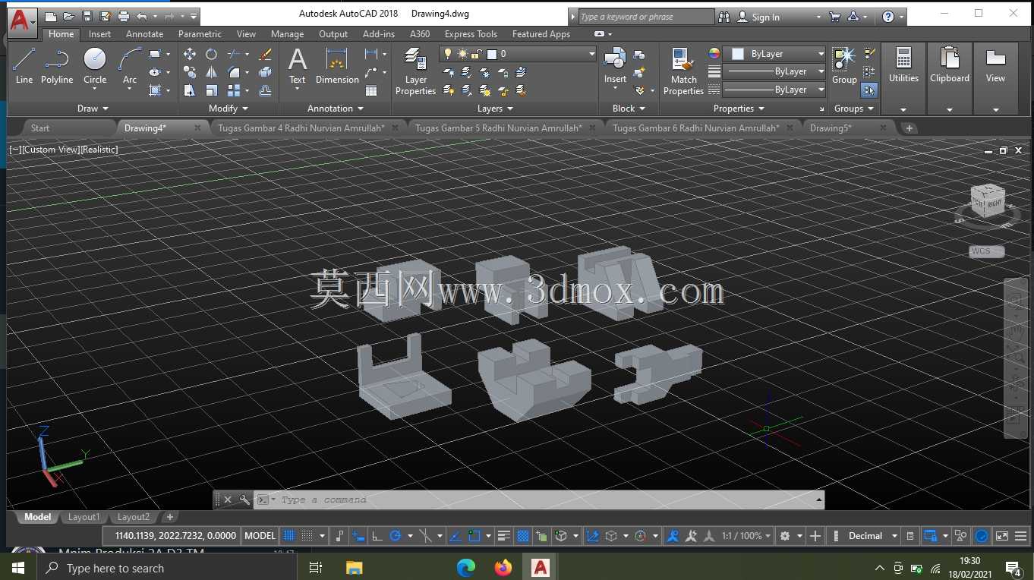1034x580 pixels.
Task: Click the Offset tool icon
Action: [265, 90]
